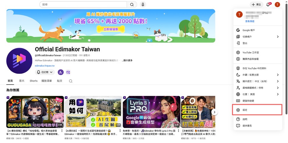Open the GUGUGAGA 咕咕嘎嘎 video thumbnail
Screen dimensions: 288x143
(x=35, y=112)
